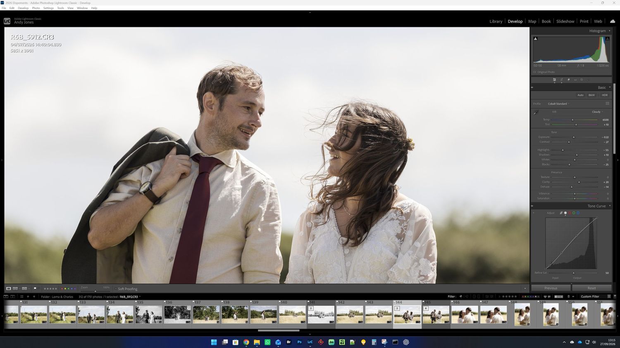Screen dimensions: 620x348
Task: Open the Cobalt Standard profile dropdown
Action: [558, 103]
